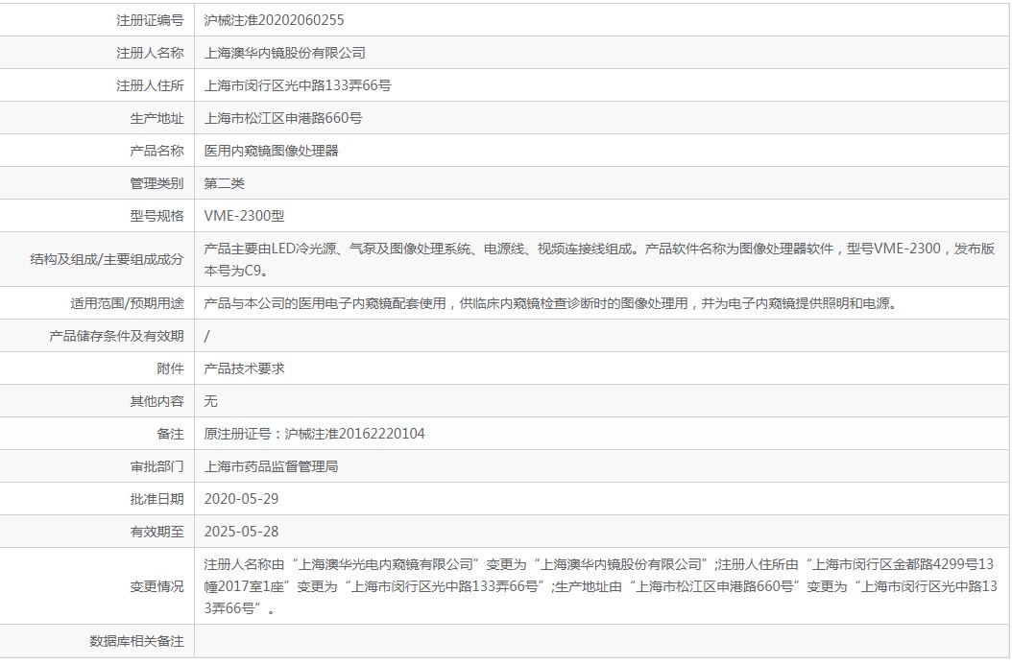Select production address 上海市松江区申港路660号
Viewport: 1012px width, 665px height.
click(282, 118)
